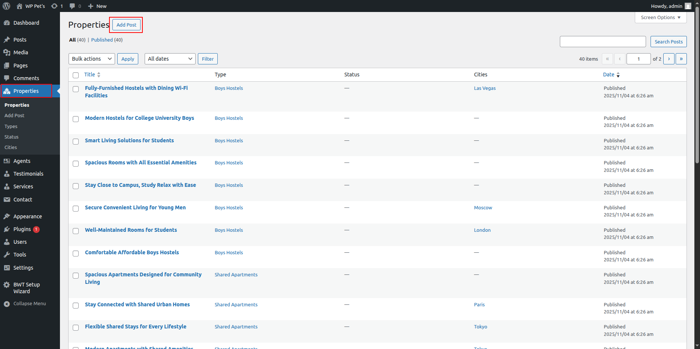Open the Tools wrench icon

click(7, 255)
